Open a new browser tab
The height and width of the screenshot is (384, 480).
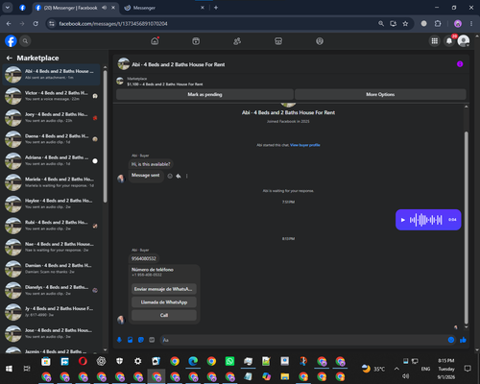coord(216,8)
